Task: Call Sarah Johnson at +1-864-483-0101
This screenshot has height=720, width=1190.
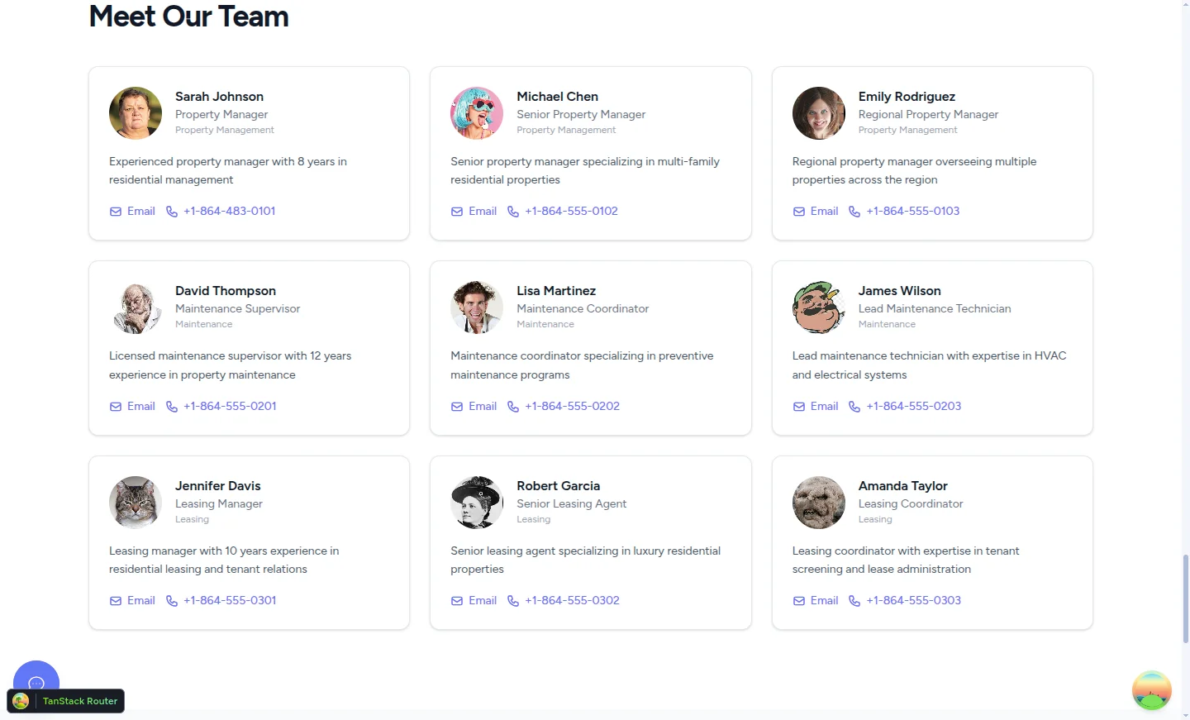Action: click(x=221, y=212)
